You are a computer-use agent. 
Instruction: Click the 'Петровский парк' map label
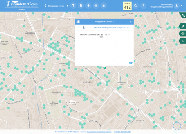122,83
